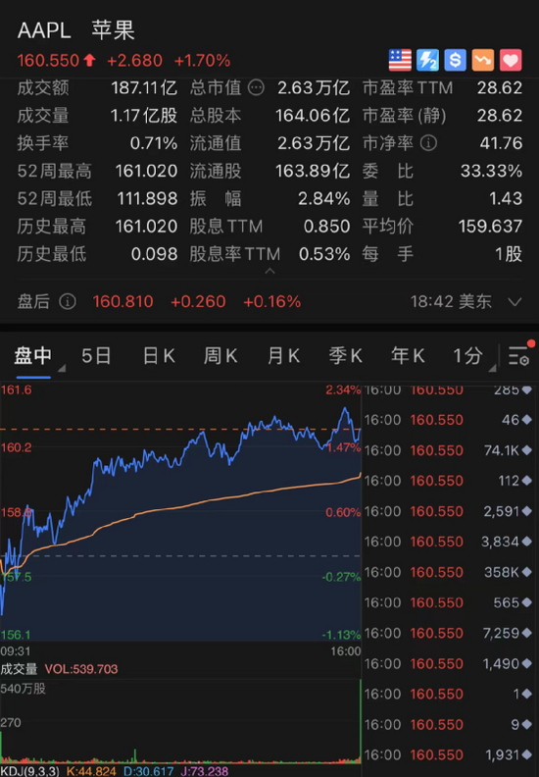
Task: Select the trade row with volume 7,259
Action: [449, 634]
